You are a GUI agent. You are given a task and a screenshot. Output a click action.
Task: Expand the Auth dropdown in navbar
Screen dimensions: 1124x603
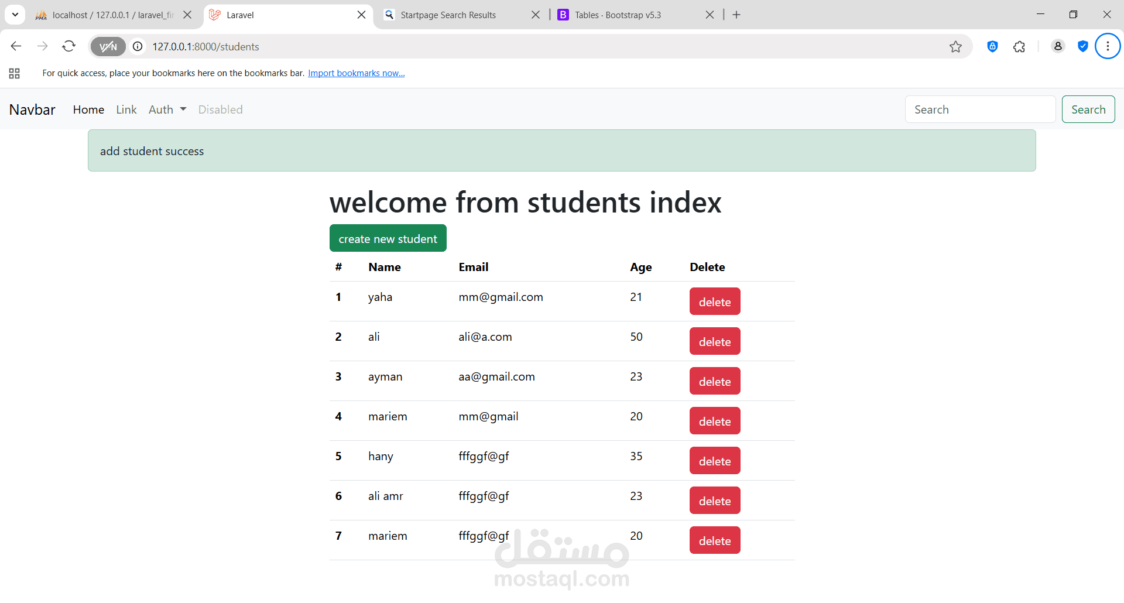coord(167,109)
